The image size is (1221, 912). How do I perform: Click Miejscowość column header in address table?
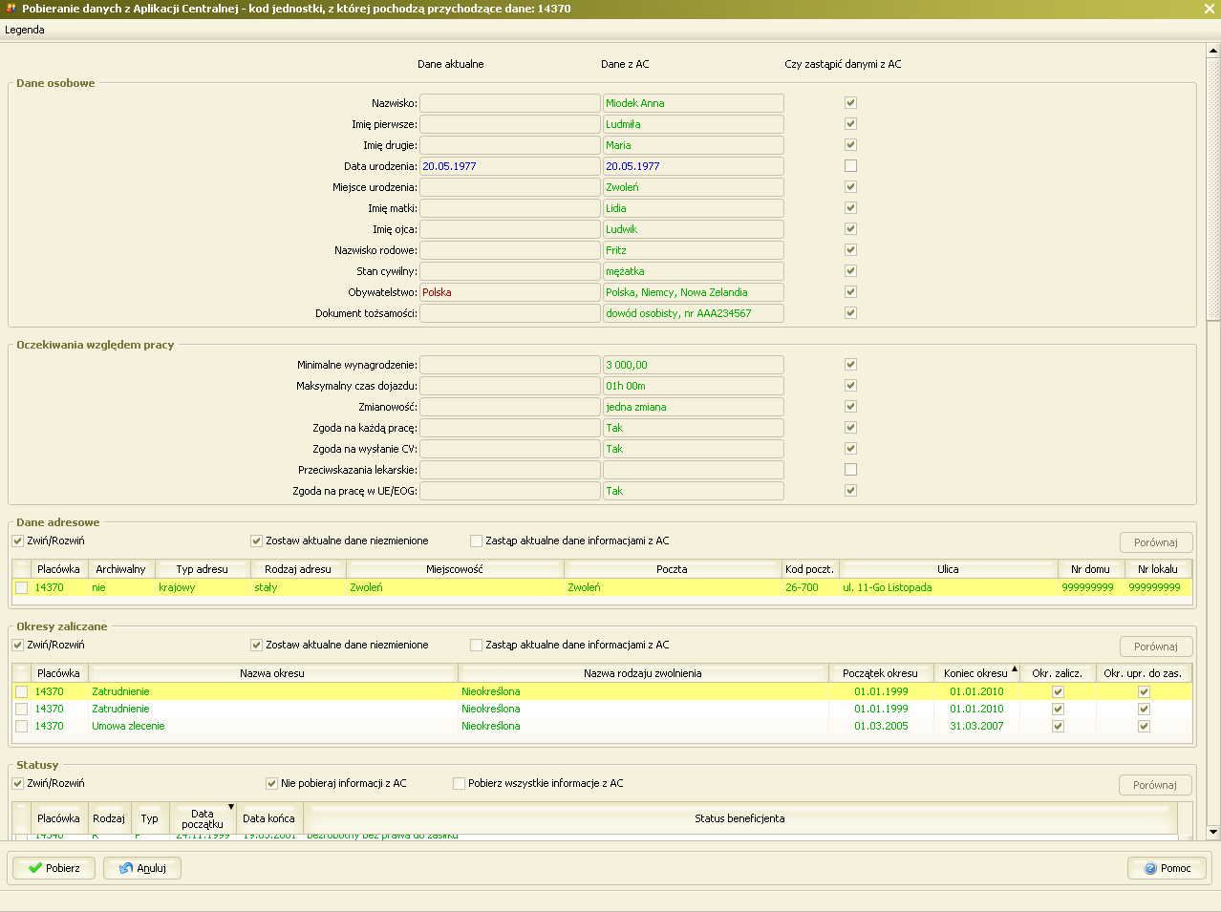tap(455, 569)
